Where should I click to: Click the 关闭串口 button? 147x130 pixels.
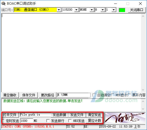tap(137, 10)
